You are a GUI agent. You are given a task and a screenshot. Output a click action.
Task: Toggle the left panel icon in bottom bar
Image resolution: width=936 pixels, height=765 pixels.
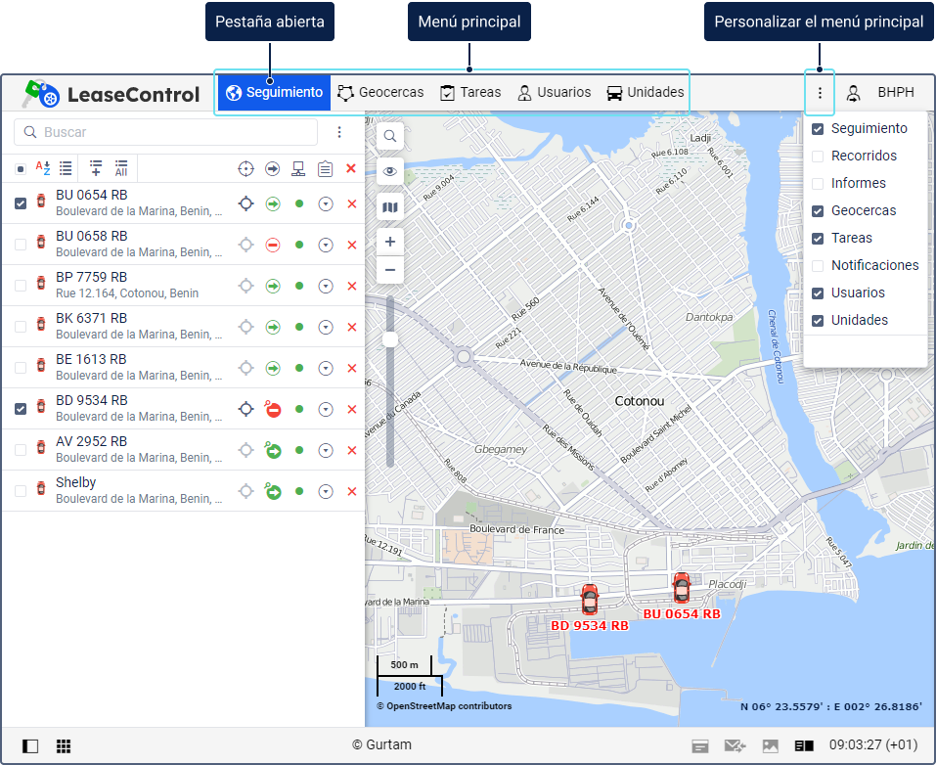coord(30,745)
